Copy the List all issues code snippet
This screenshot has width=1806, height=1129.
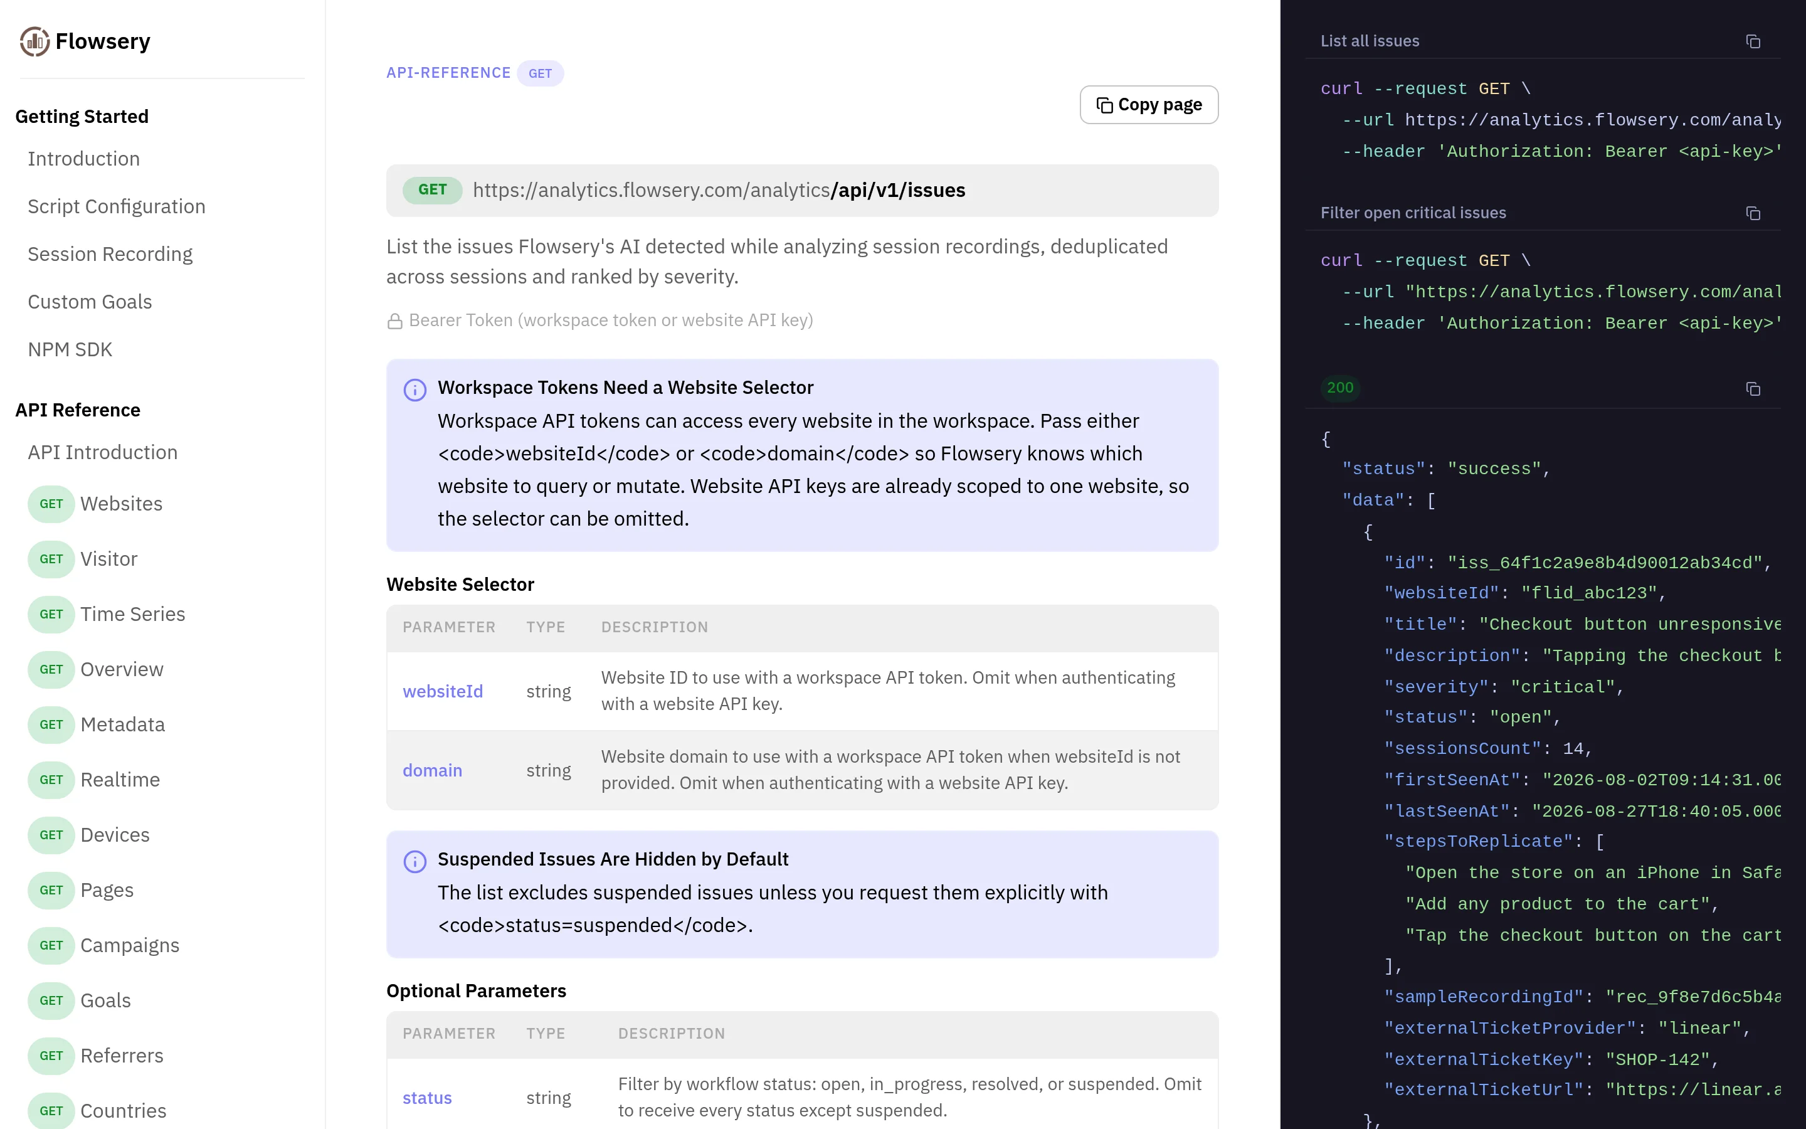[1753, 41]
